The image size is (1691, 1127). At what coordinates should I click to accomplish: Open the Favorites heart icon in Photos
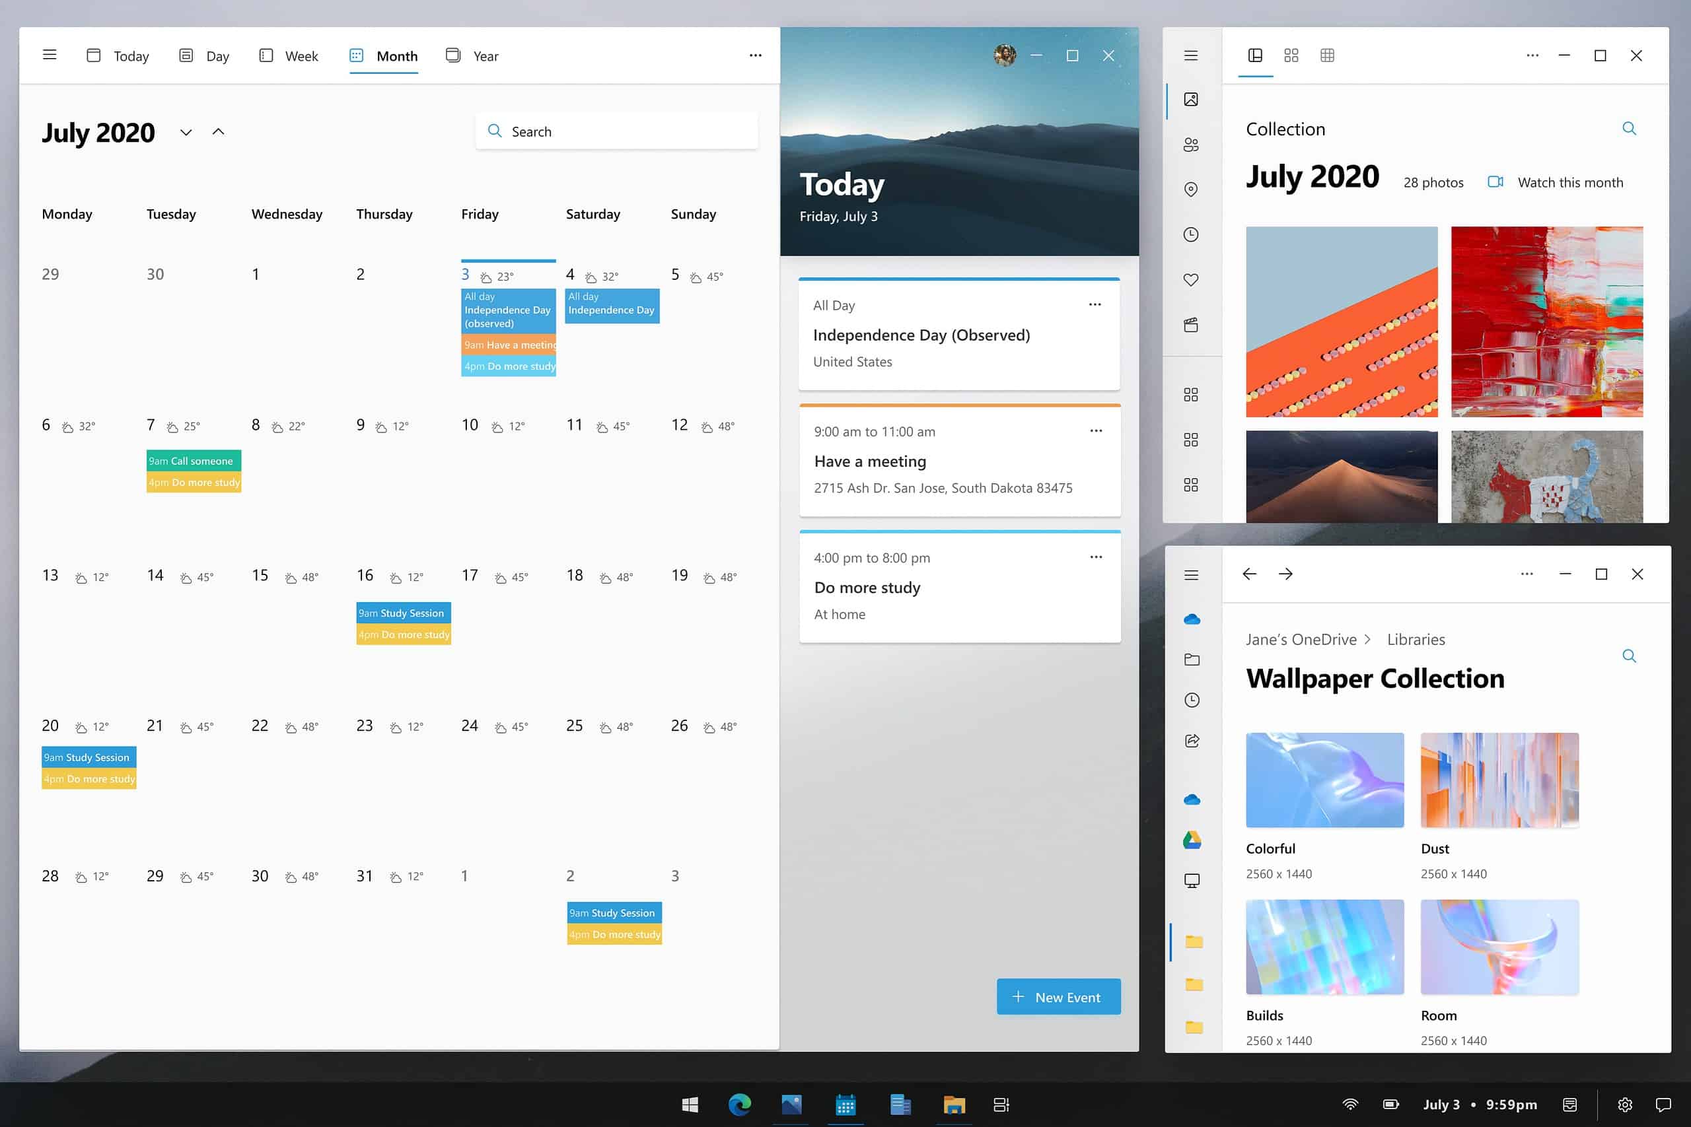1190,279
